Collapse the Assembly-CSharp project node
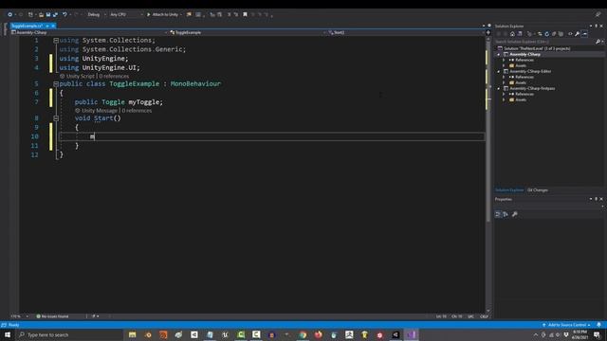The height and width of the screenshot is (341, 607). click(499, 55)
